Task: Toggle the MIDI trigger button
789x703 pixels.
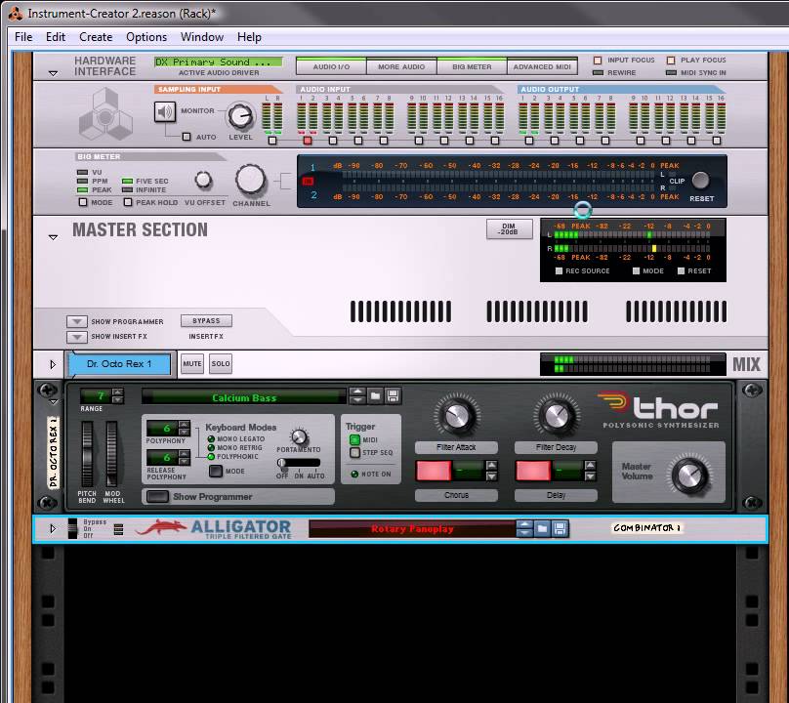Action: pyautogui.click(x=354, y=439)
